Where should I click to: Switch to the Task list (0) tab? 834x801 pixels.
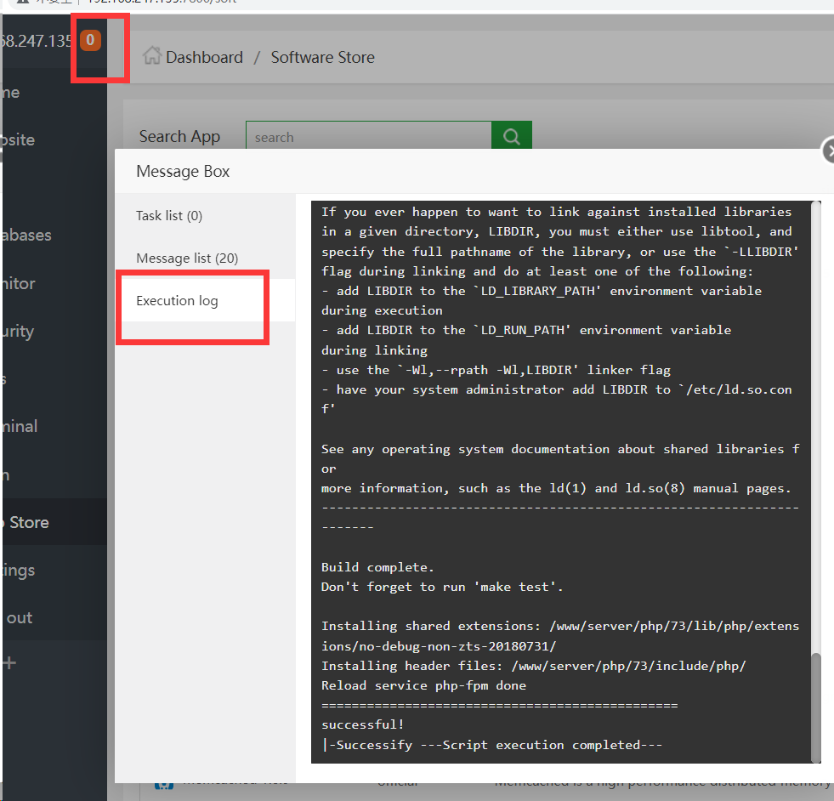point(169,216)
